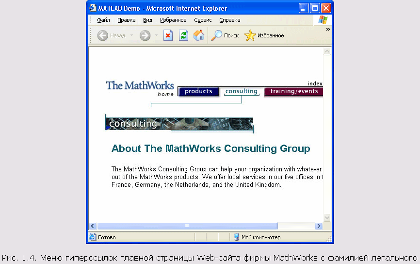Click the home link under logo
The width and height of the screenshot is (420, 264).
(165, 94)
